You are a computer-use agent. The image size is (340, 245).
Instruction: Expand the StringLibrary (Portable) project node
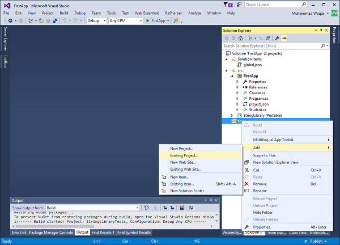tap(232, 115)
